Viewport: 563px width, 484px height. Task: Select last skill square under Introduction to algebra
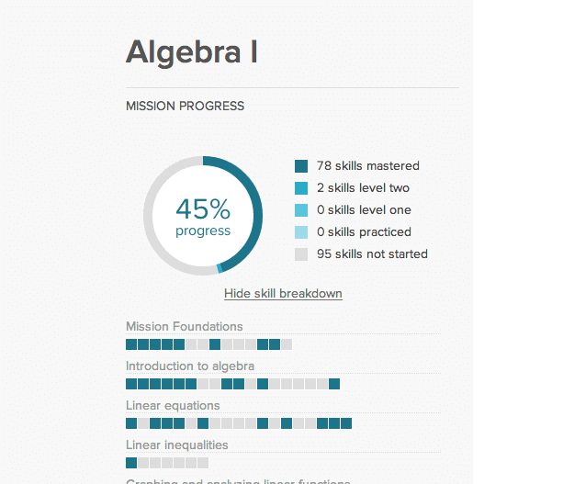click(x=334, y=384)
